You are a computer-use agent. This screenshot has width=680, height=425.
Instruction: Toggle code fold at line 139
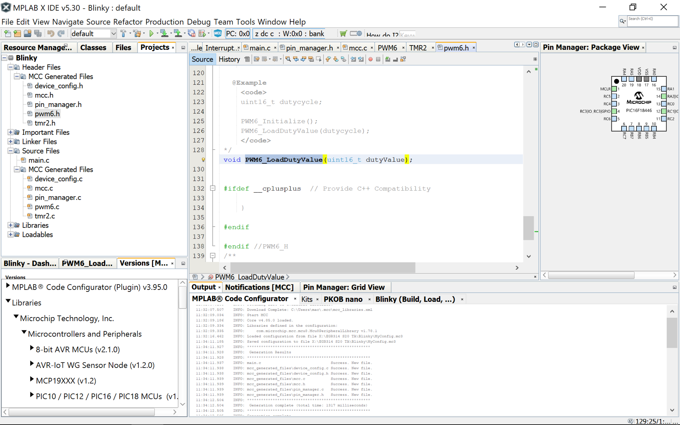[x=213, y=255]
